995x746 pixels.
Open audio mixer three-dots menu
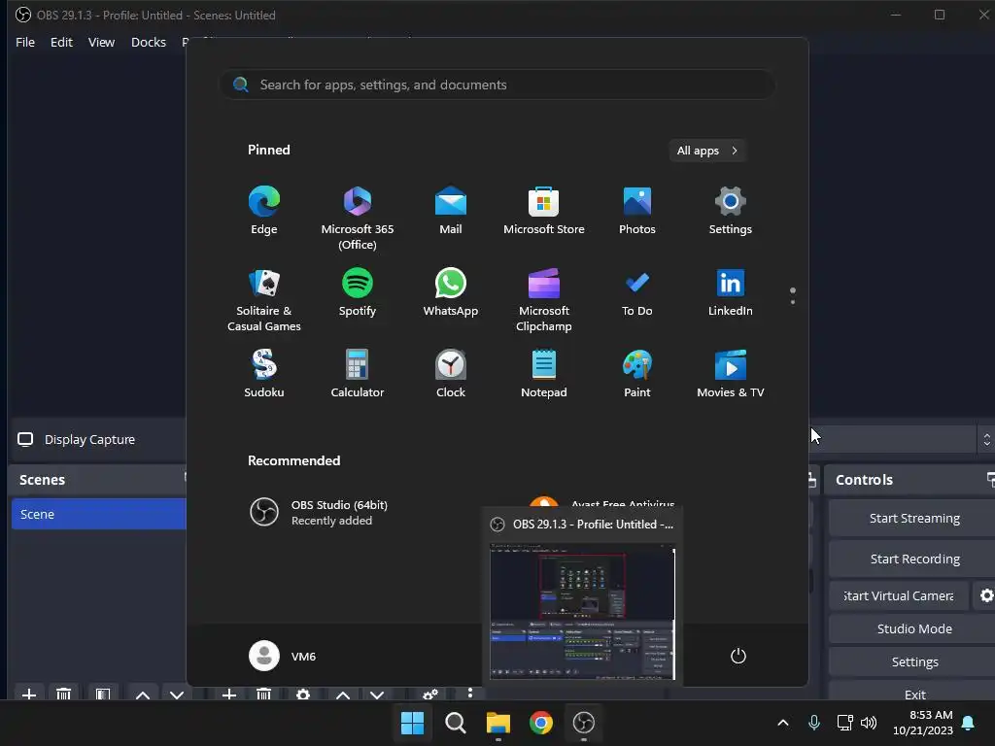(x=470, y=693)
